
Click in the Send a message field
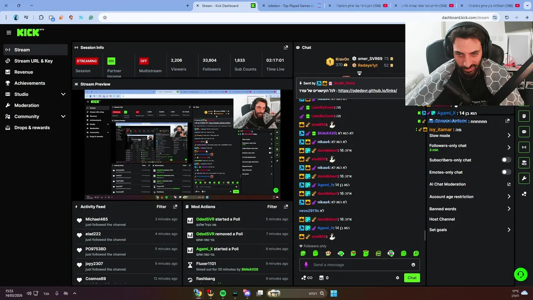(x=359, y=265)
